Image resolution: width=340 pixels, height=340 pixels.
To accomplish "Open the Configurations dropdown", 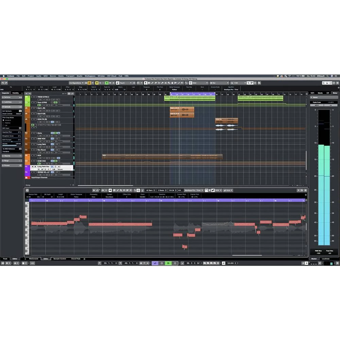I will tap(76, 83).
